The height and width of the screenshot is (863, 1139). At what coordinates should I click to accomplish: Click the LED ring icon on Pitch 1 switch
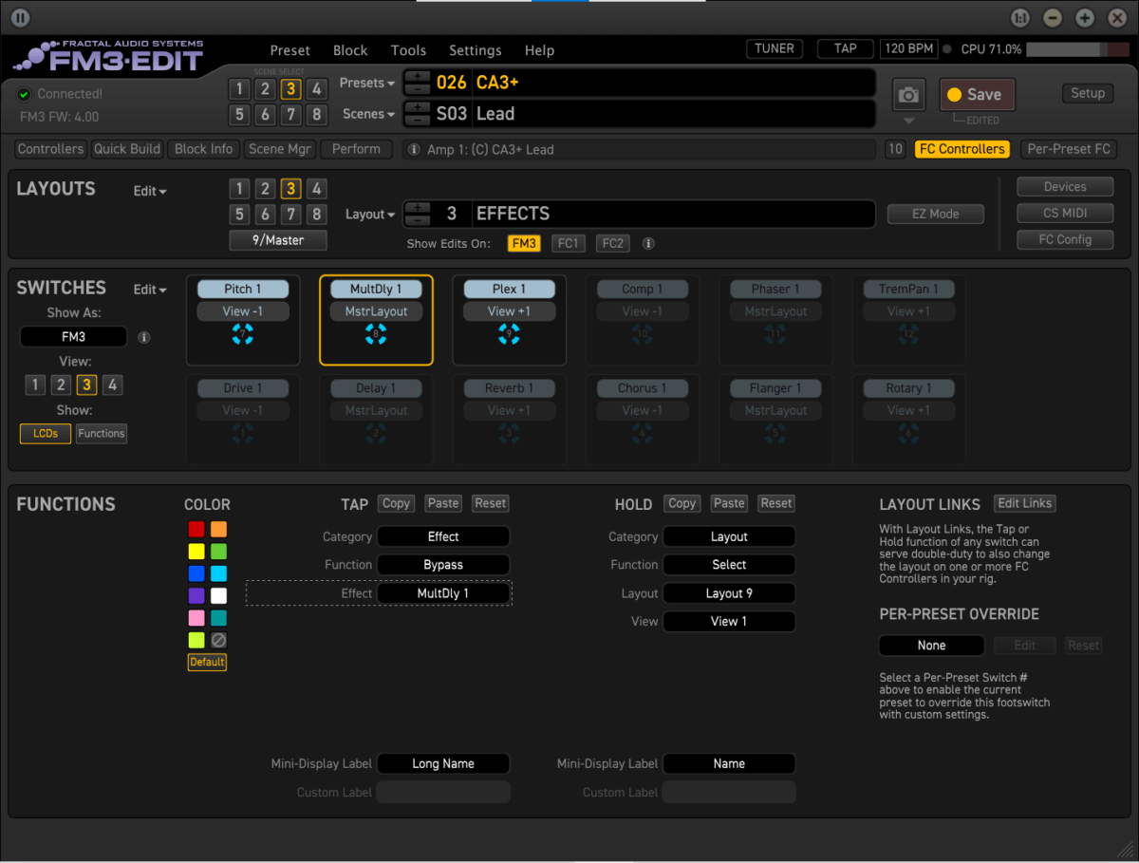click(x=243, y=334)
